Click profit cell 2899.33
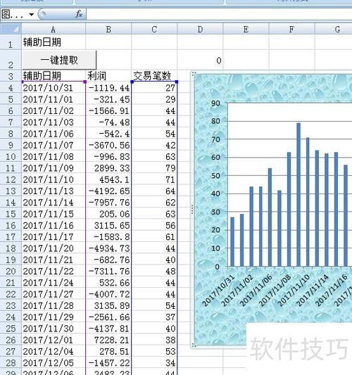The width and height of the screenshot is (352, 375). pos(108,168)
